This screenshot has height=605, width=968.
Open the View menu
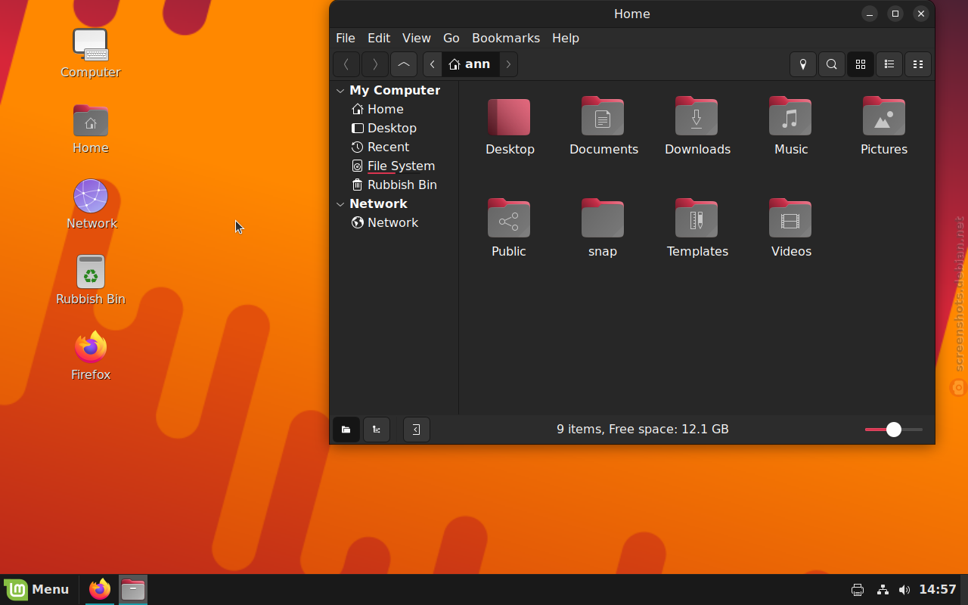tap(417, 38)
